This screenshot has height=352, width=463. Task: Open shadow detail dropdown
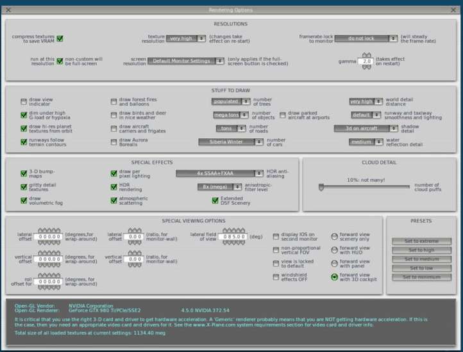pos(366,129)
